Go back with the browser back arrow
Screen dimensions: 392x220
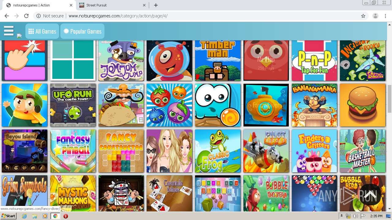(x=7, y=16)
